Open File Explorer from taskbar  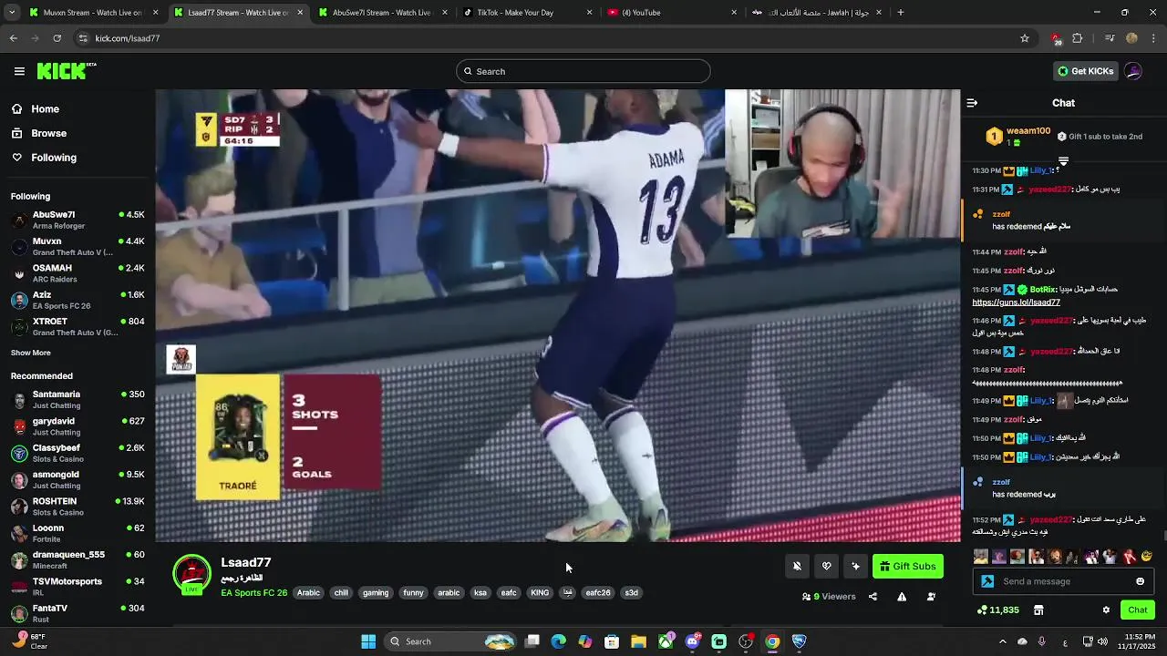pyautogui.click(x=638, y=641)
